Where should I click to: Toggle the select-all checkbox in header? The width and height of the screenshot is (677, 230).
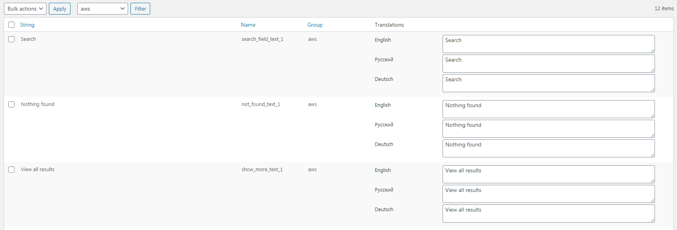pyautogui.click(x=11, y=25)
